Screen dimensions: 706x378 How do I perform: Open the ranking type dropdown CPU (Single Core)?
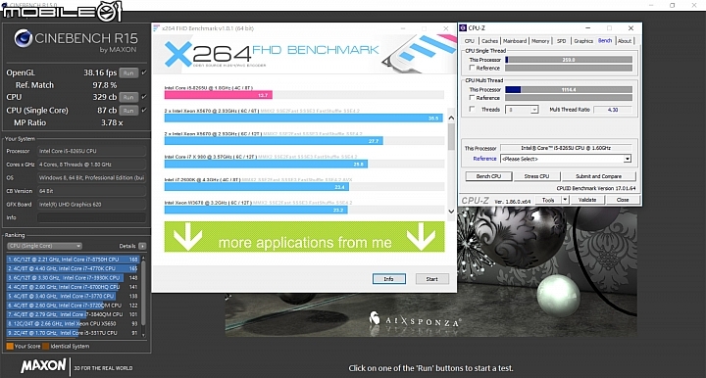[x=44, y=246]
